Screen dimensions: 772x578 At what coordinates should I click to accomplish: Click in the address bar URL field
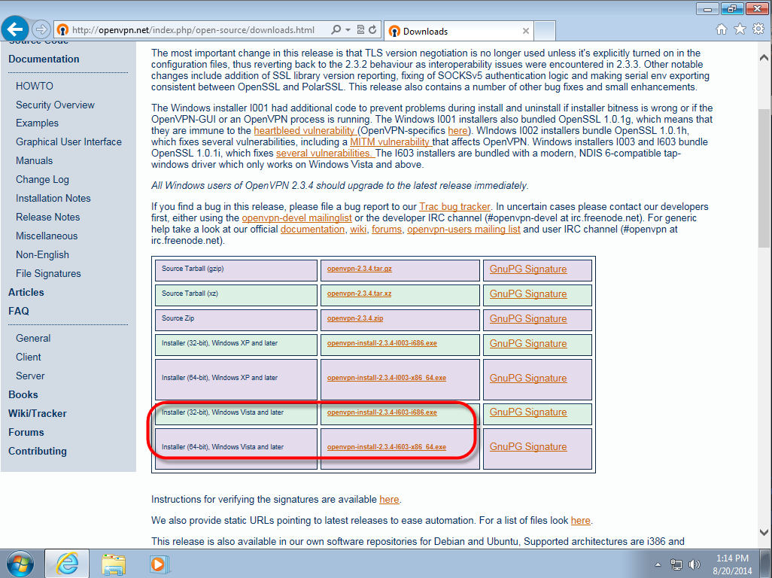(193, 30)
